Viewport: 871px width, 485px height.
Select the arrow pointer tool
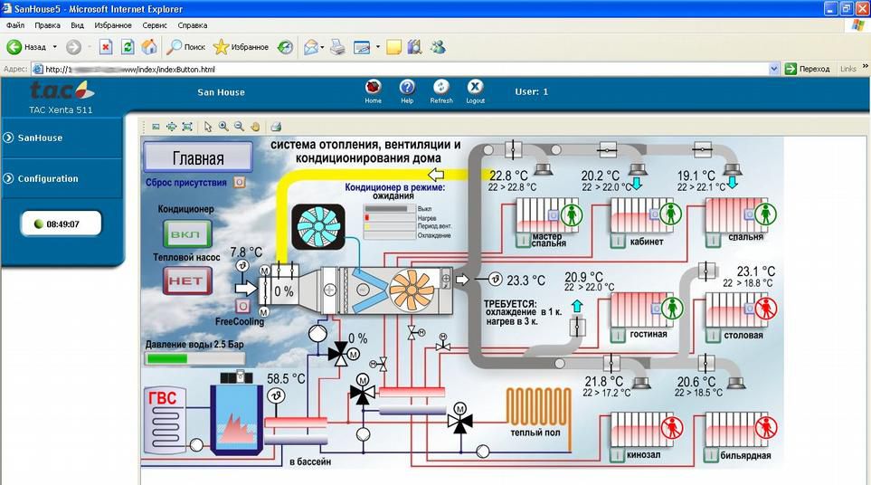[x=208, y=127]
